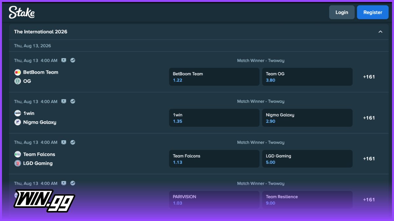Click the Thu, Aug 13, 2026 date header
The height and width of the screenshot is (221, 394).
tap(33, 46)
